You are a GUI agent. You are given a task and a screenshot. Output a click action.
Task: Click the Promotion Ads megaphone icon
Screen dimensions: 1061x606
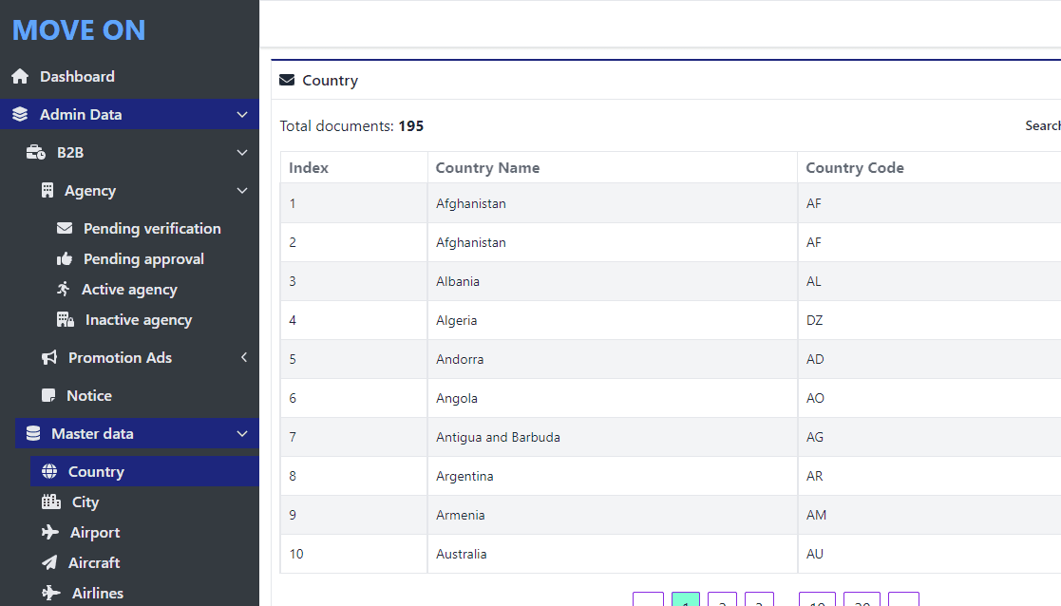coord(49,358)
